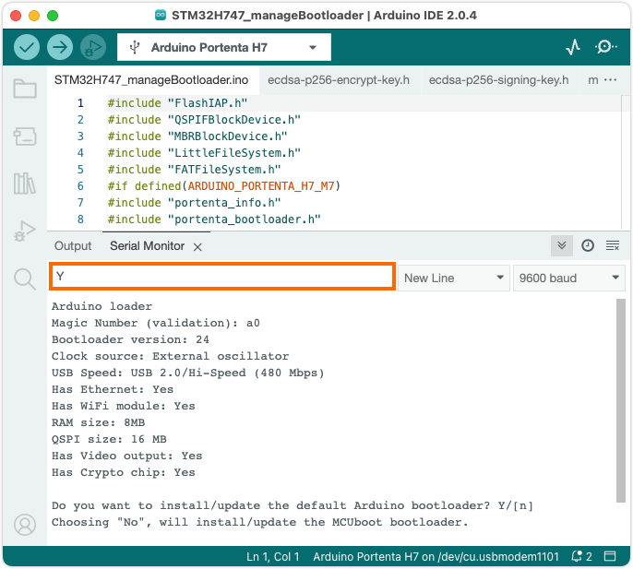This screenshot has width=633, height=569.
Task: Click the green macOS zoom window button
Action: [x=53, y=16]
